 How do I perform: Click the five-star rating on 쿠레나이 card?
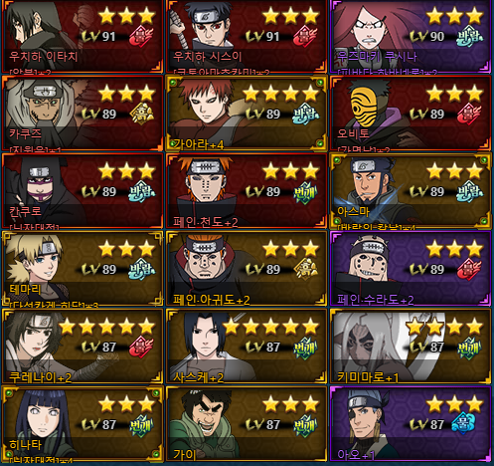[x=107, y=327]
